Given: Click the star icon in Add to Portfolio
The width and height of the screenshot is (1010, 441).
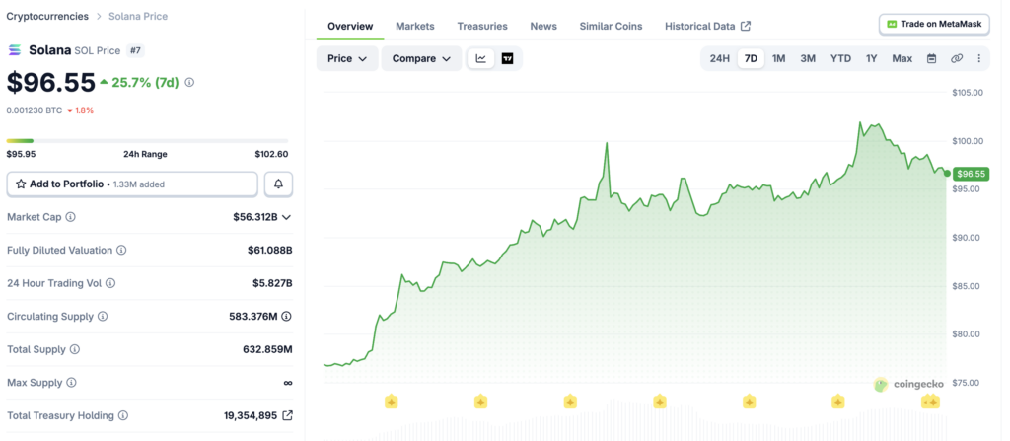Looking at the screenshot, I should pyautogui.click(x=21, y=184).
